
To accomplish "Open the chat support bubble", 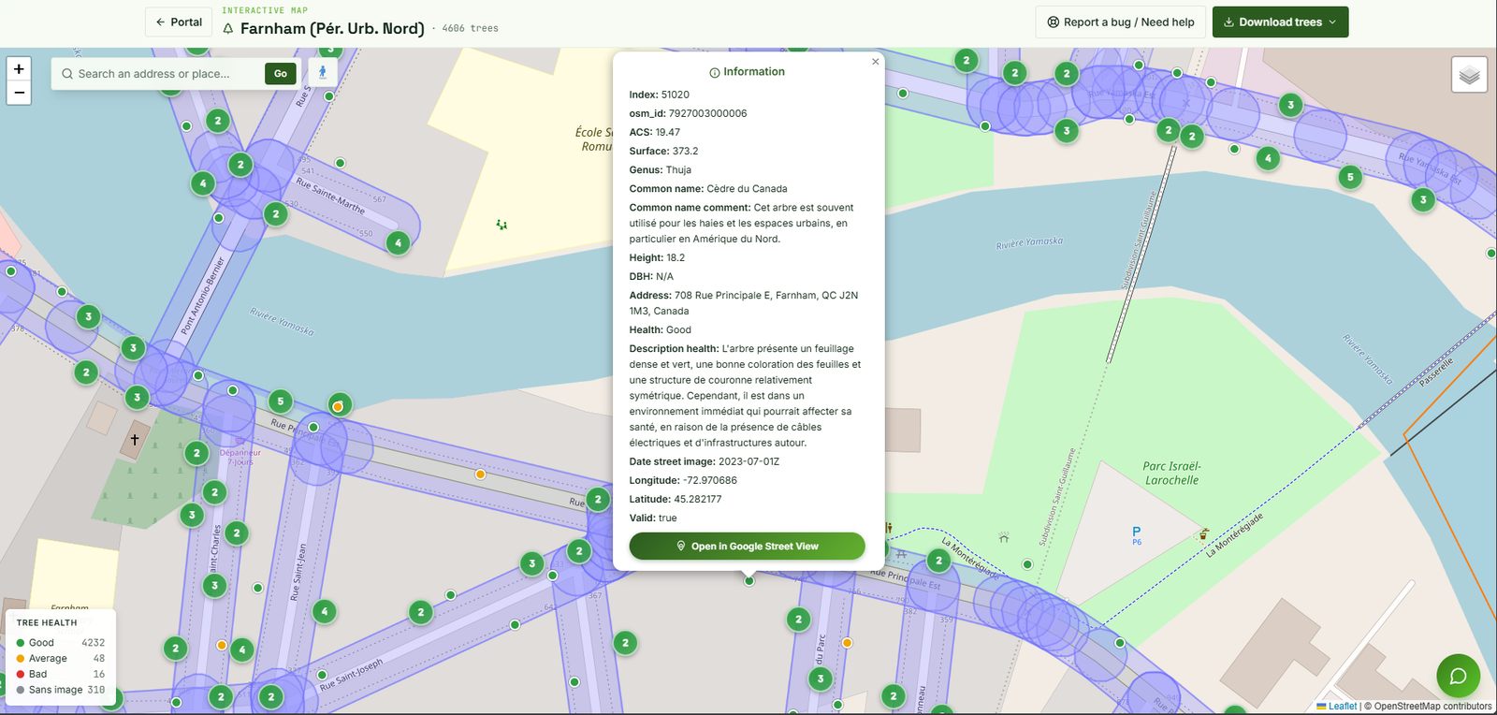I will tap(1458, 676).
